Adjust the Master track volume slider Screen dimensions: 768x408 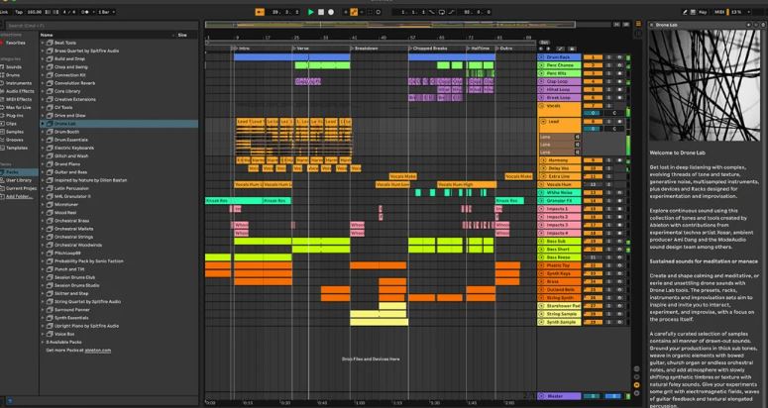[593, 396]
